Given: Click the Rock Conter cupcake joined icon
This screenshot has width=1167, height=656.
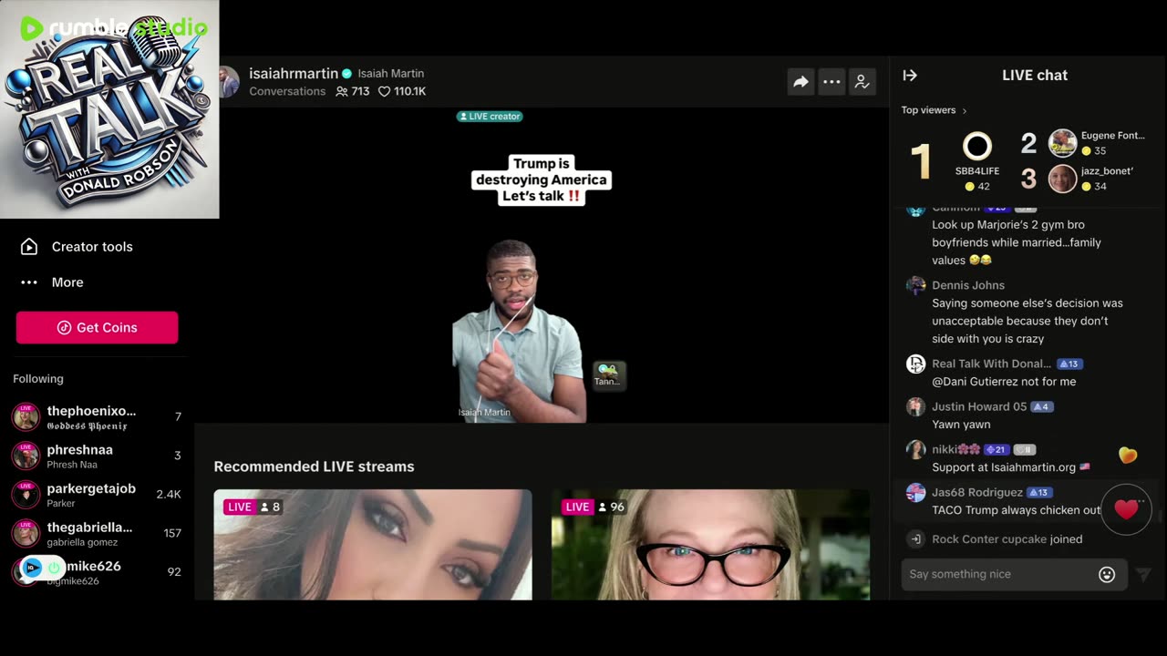Looking at the screenshot, I should pyautogui.click(x=915, y=539).
